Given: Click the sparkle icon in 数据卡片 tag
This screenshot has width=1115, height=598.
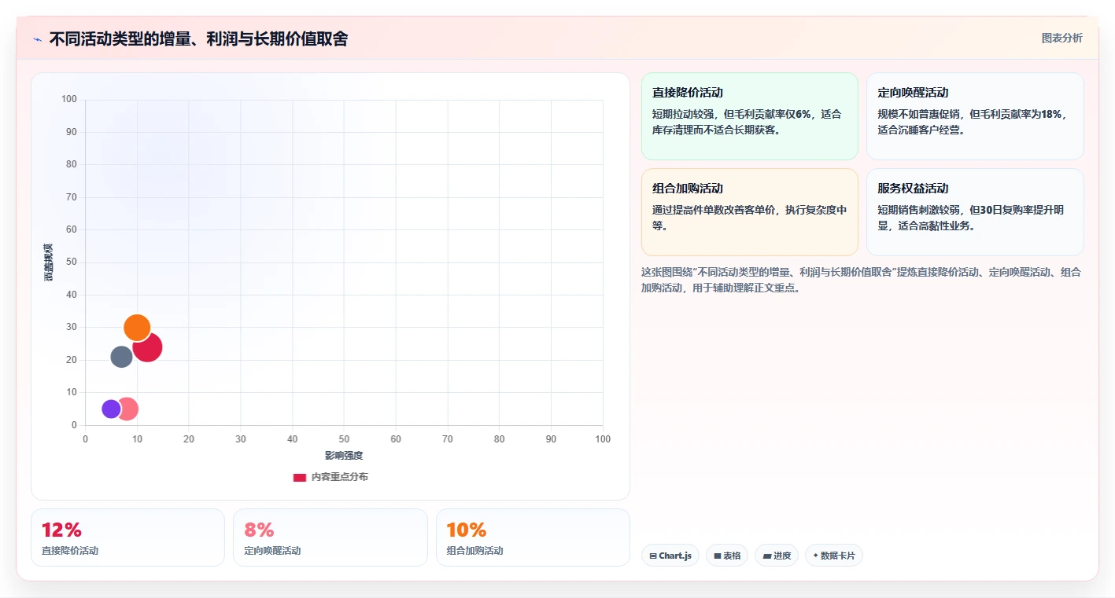Looking at the screenshot, I should tap(815, 556).
